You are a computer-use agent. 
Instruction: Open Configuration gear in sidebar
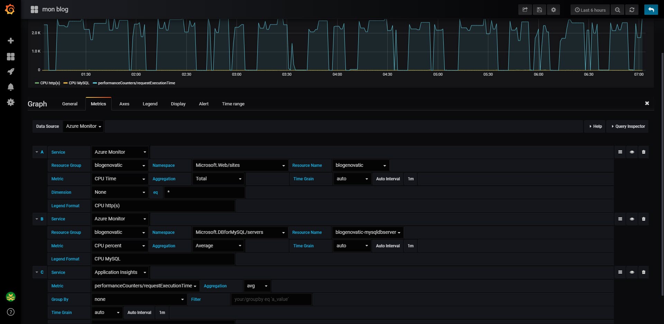(11, 102)
